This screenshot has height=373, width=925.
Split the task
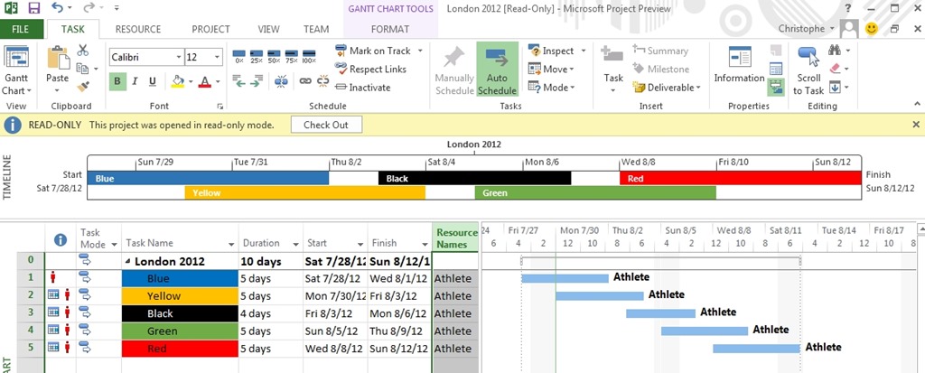281,81
